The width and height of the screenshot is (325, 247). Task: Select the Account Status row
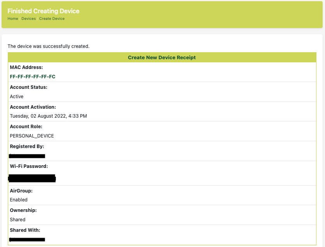(x=29, y=87)
